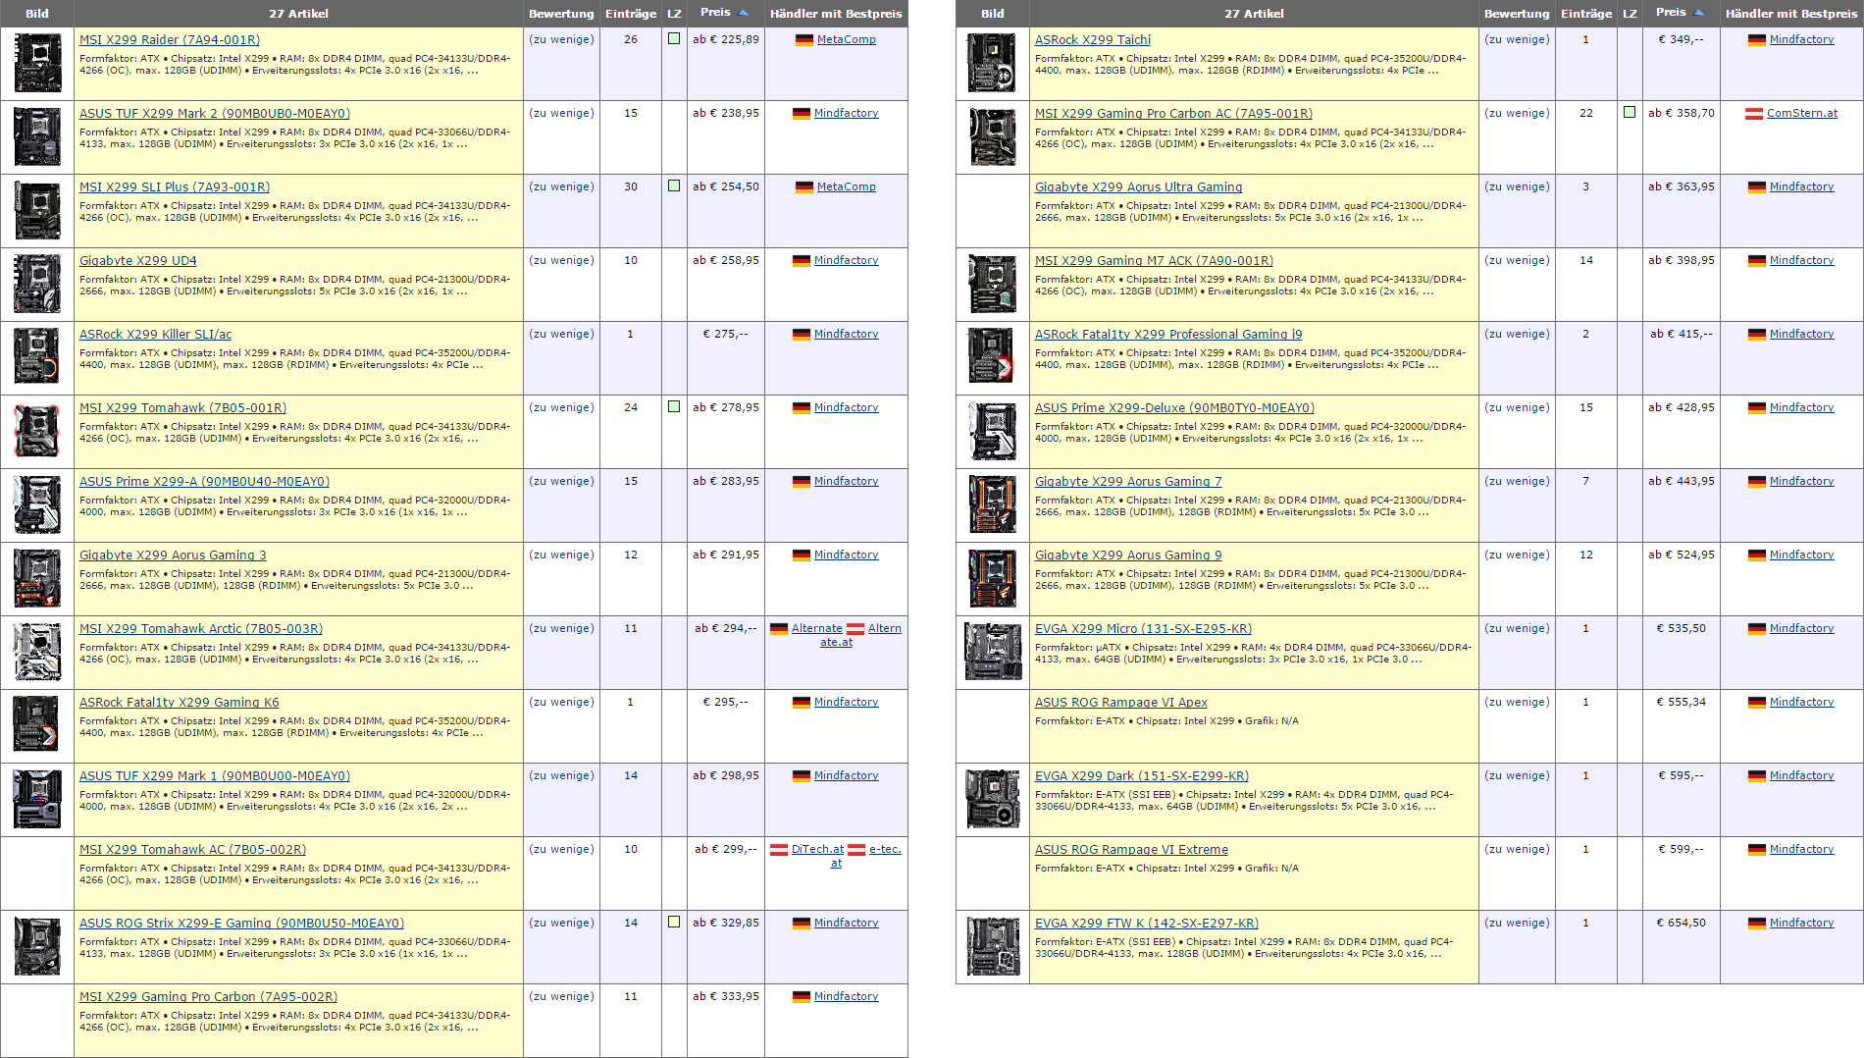The width and height of the screenshot is (1864, 1058).
Task: Click the German flag in EVGA X299 FTW K row
Action: pyautogui.click(x=1757, y=924)
